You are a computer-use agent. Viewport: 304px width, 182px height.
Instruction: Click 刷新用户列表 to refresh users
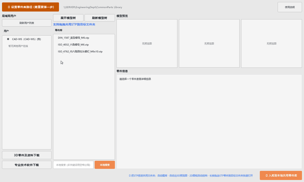click(27, 23)
